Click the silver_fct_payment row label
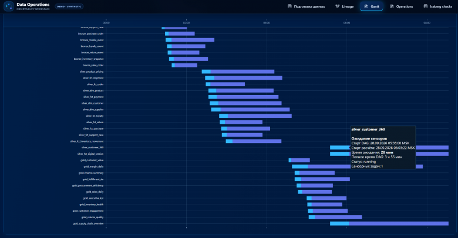 point(93,97)
